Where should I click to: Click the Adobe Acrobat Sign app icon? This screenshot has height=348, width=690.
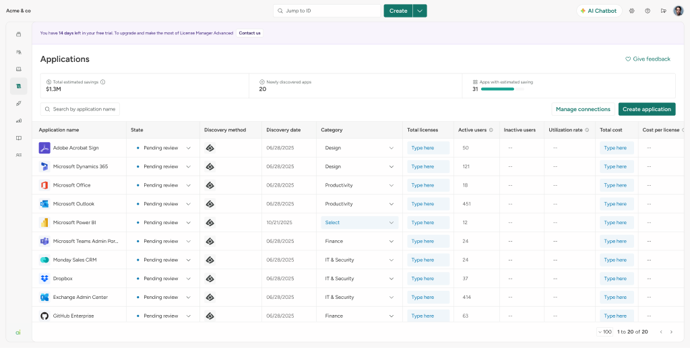[44, 148]
